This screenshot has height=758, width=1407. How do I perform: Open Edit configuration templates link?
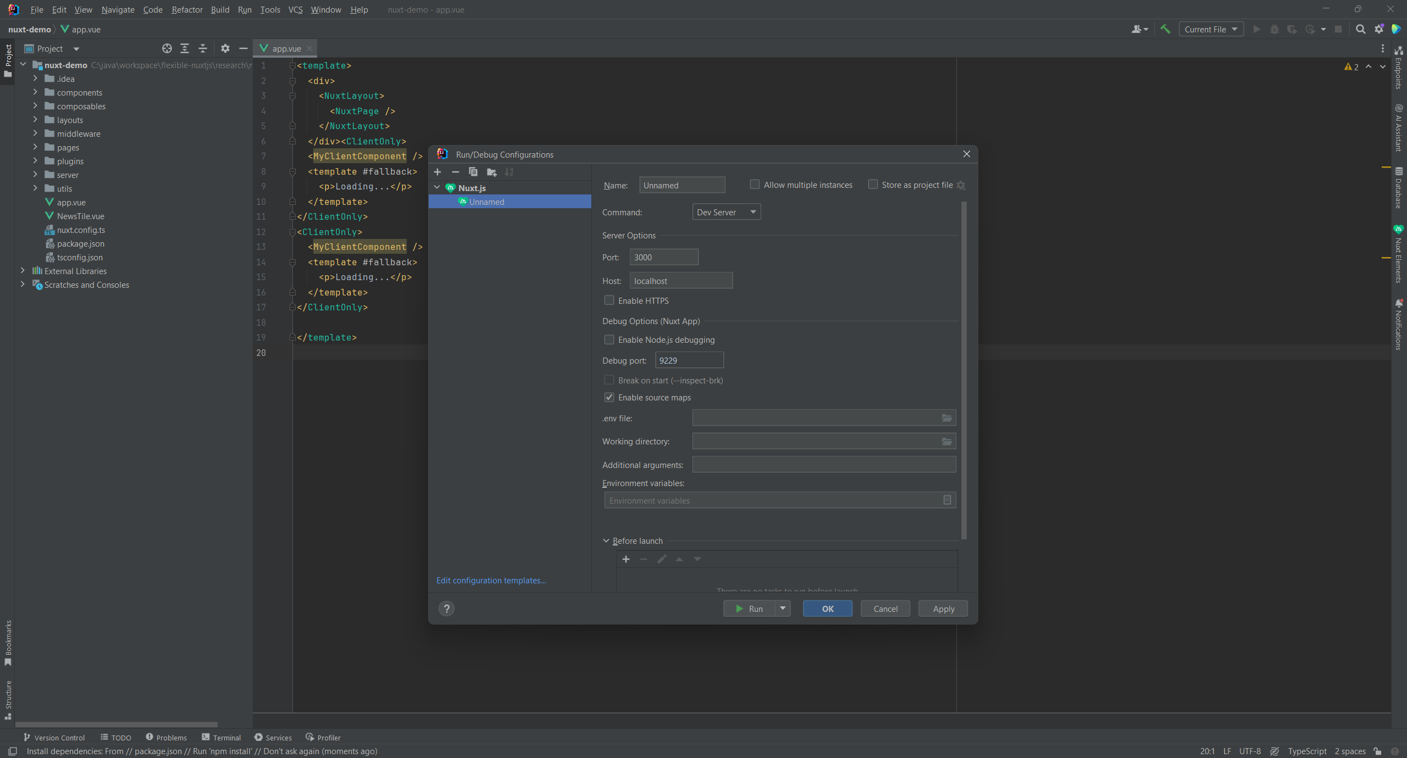[x=491, y=581]
